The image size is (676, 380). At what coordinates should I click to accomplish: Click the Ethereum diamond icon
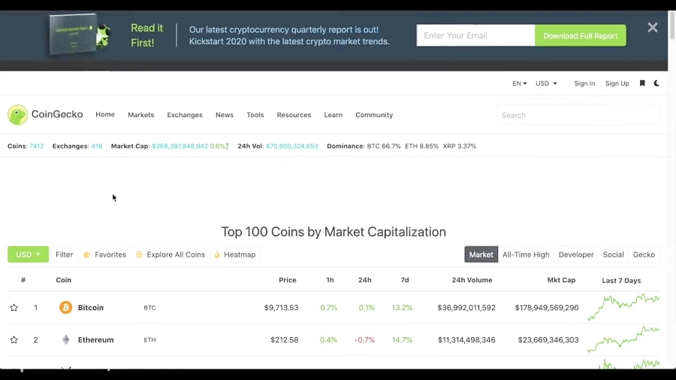tap(65, 339)
